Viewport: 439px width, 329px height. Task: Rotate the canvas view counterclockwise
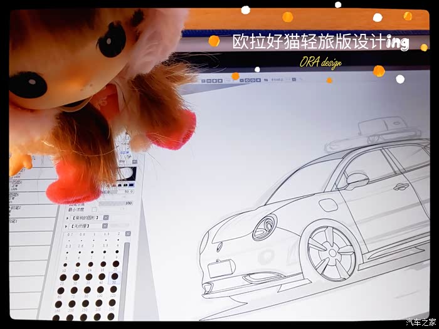(247, 80)
